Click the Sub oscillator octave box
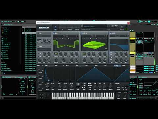This screenshot has height=119, width=158. pyautogui.click(x=39, y=40)
